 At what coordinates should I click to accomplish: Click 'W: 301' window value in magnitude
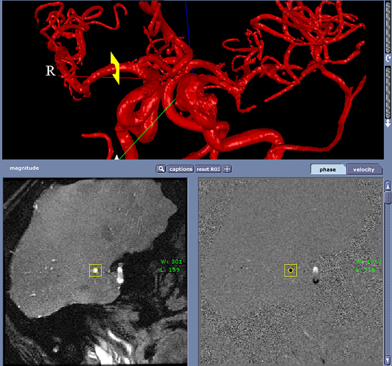click(171, 262)
